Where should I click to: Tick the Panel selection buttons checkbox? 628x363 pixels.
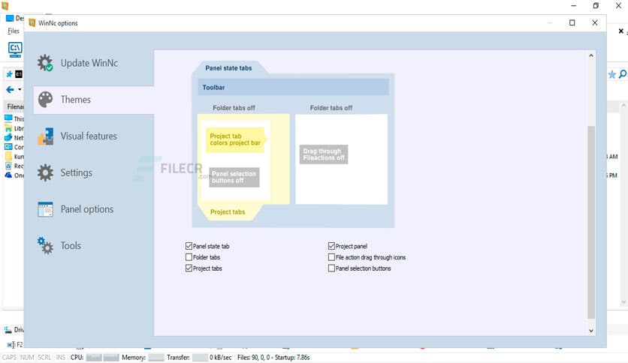pos(331,268)
